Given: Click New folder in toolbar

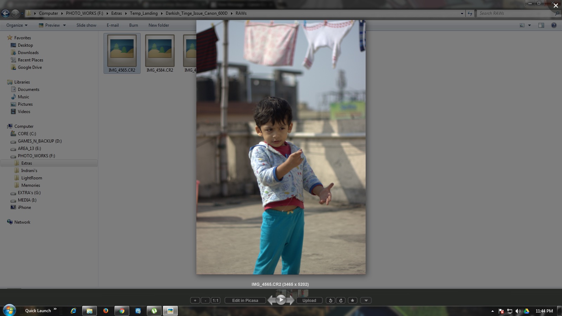Looking at the screenshot, I should (x=158, y=25).
